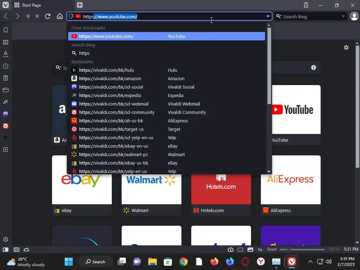Open the Wikipedia web panel
The width and height of the screenshot is (360, 270).
pos(6,138)
